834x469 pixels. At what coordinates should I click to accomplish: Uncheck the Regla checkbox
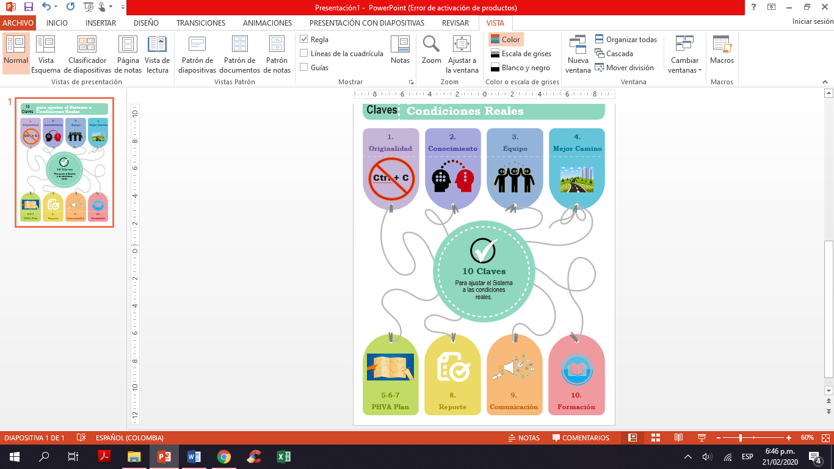coord(304,39)
